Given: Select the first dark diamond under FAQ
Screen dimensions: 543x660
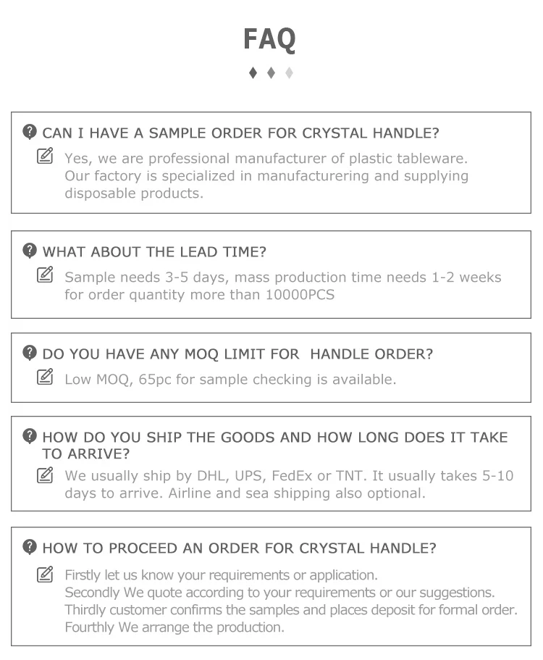Looking at the screenshot, I should tap(252, 72).
